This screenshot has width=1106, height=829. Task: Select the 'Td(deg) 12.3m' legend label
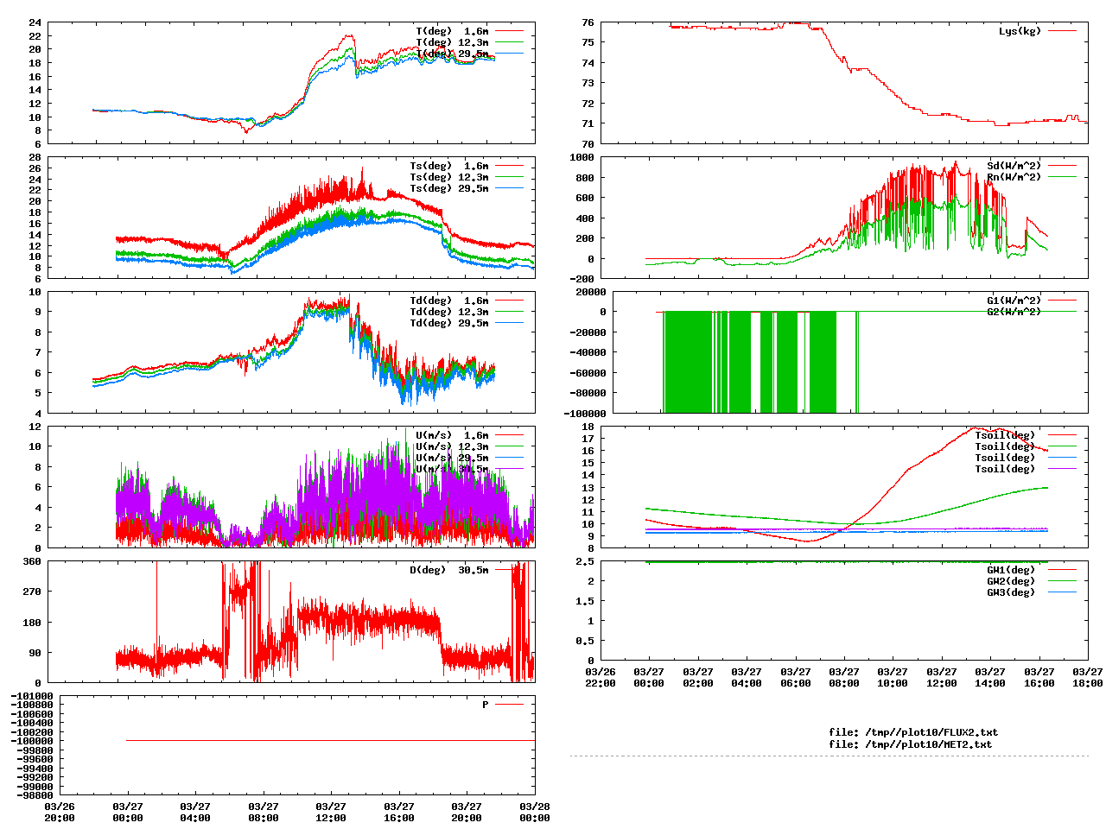click(448, 312)
